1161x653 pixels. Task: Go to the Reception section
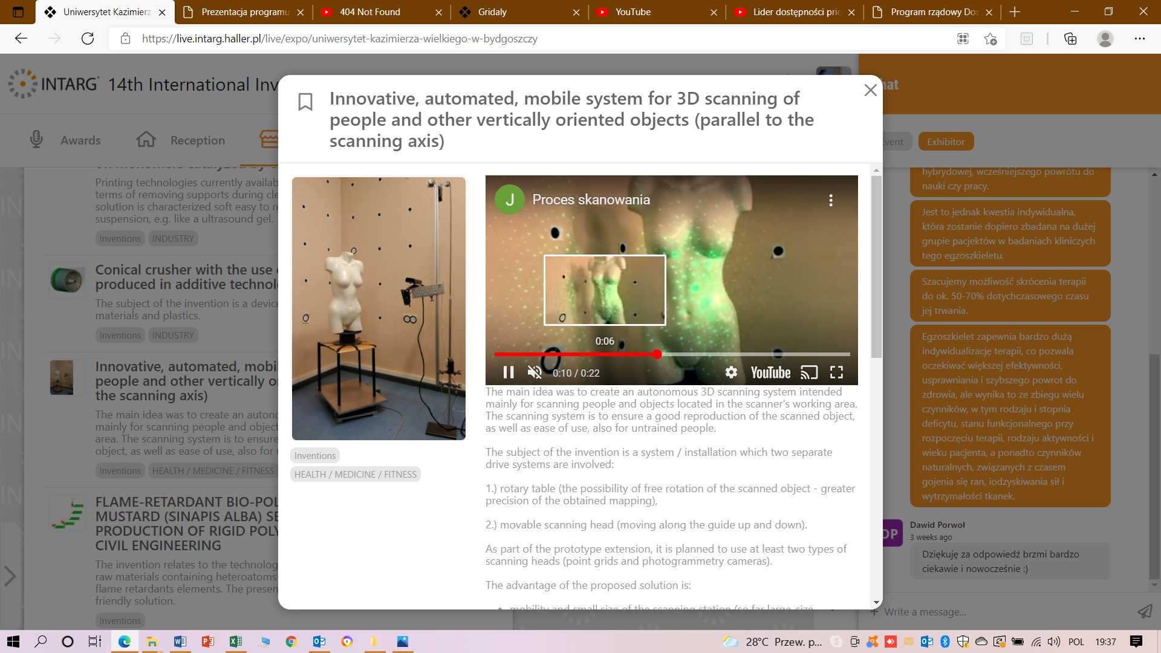(x=181, y=140)
